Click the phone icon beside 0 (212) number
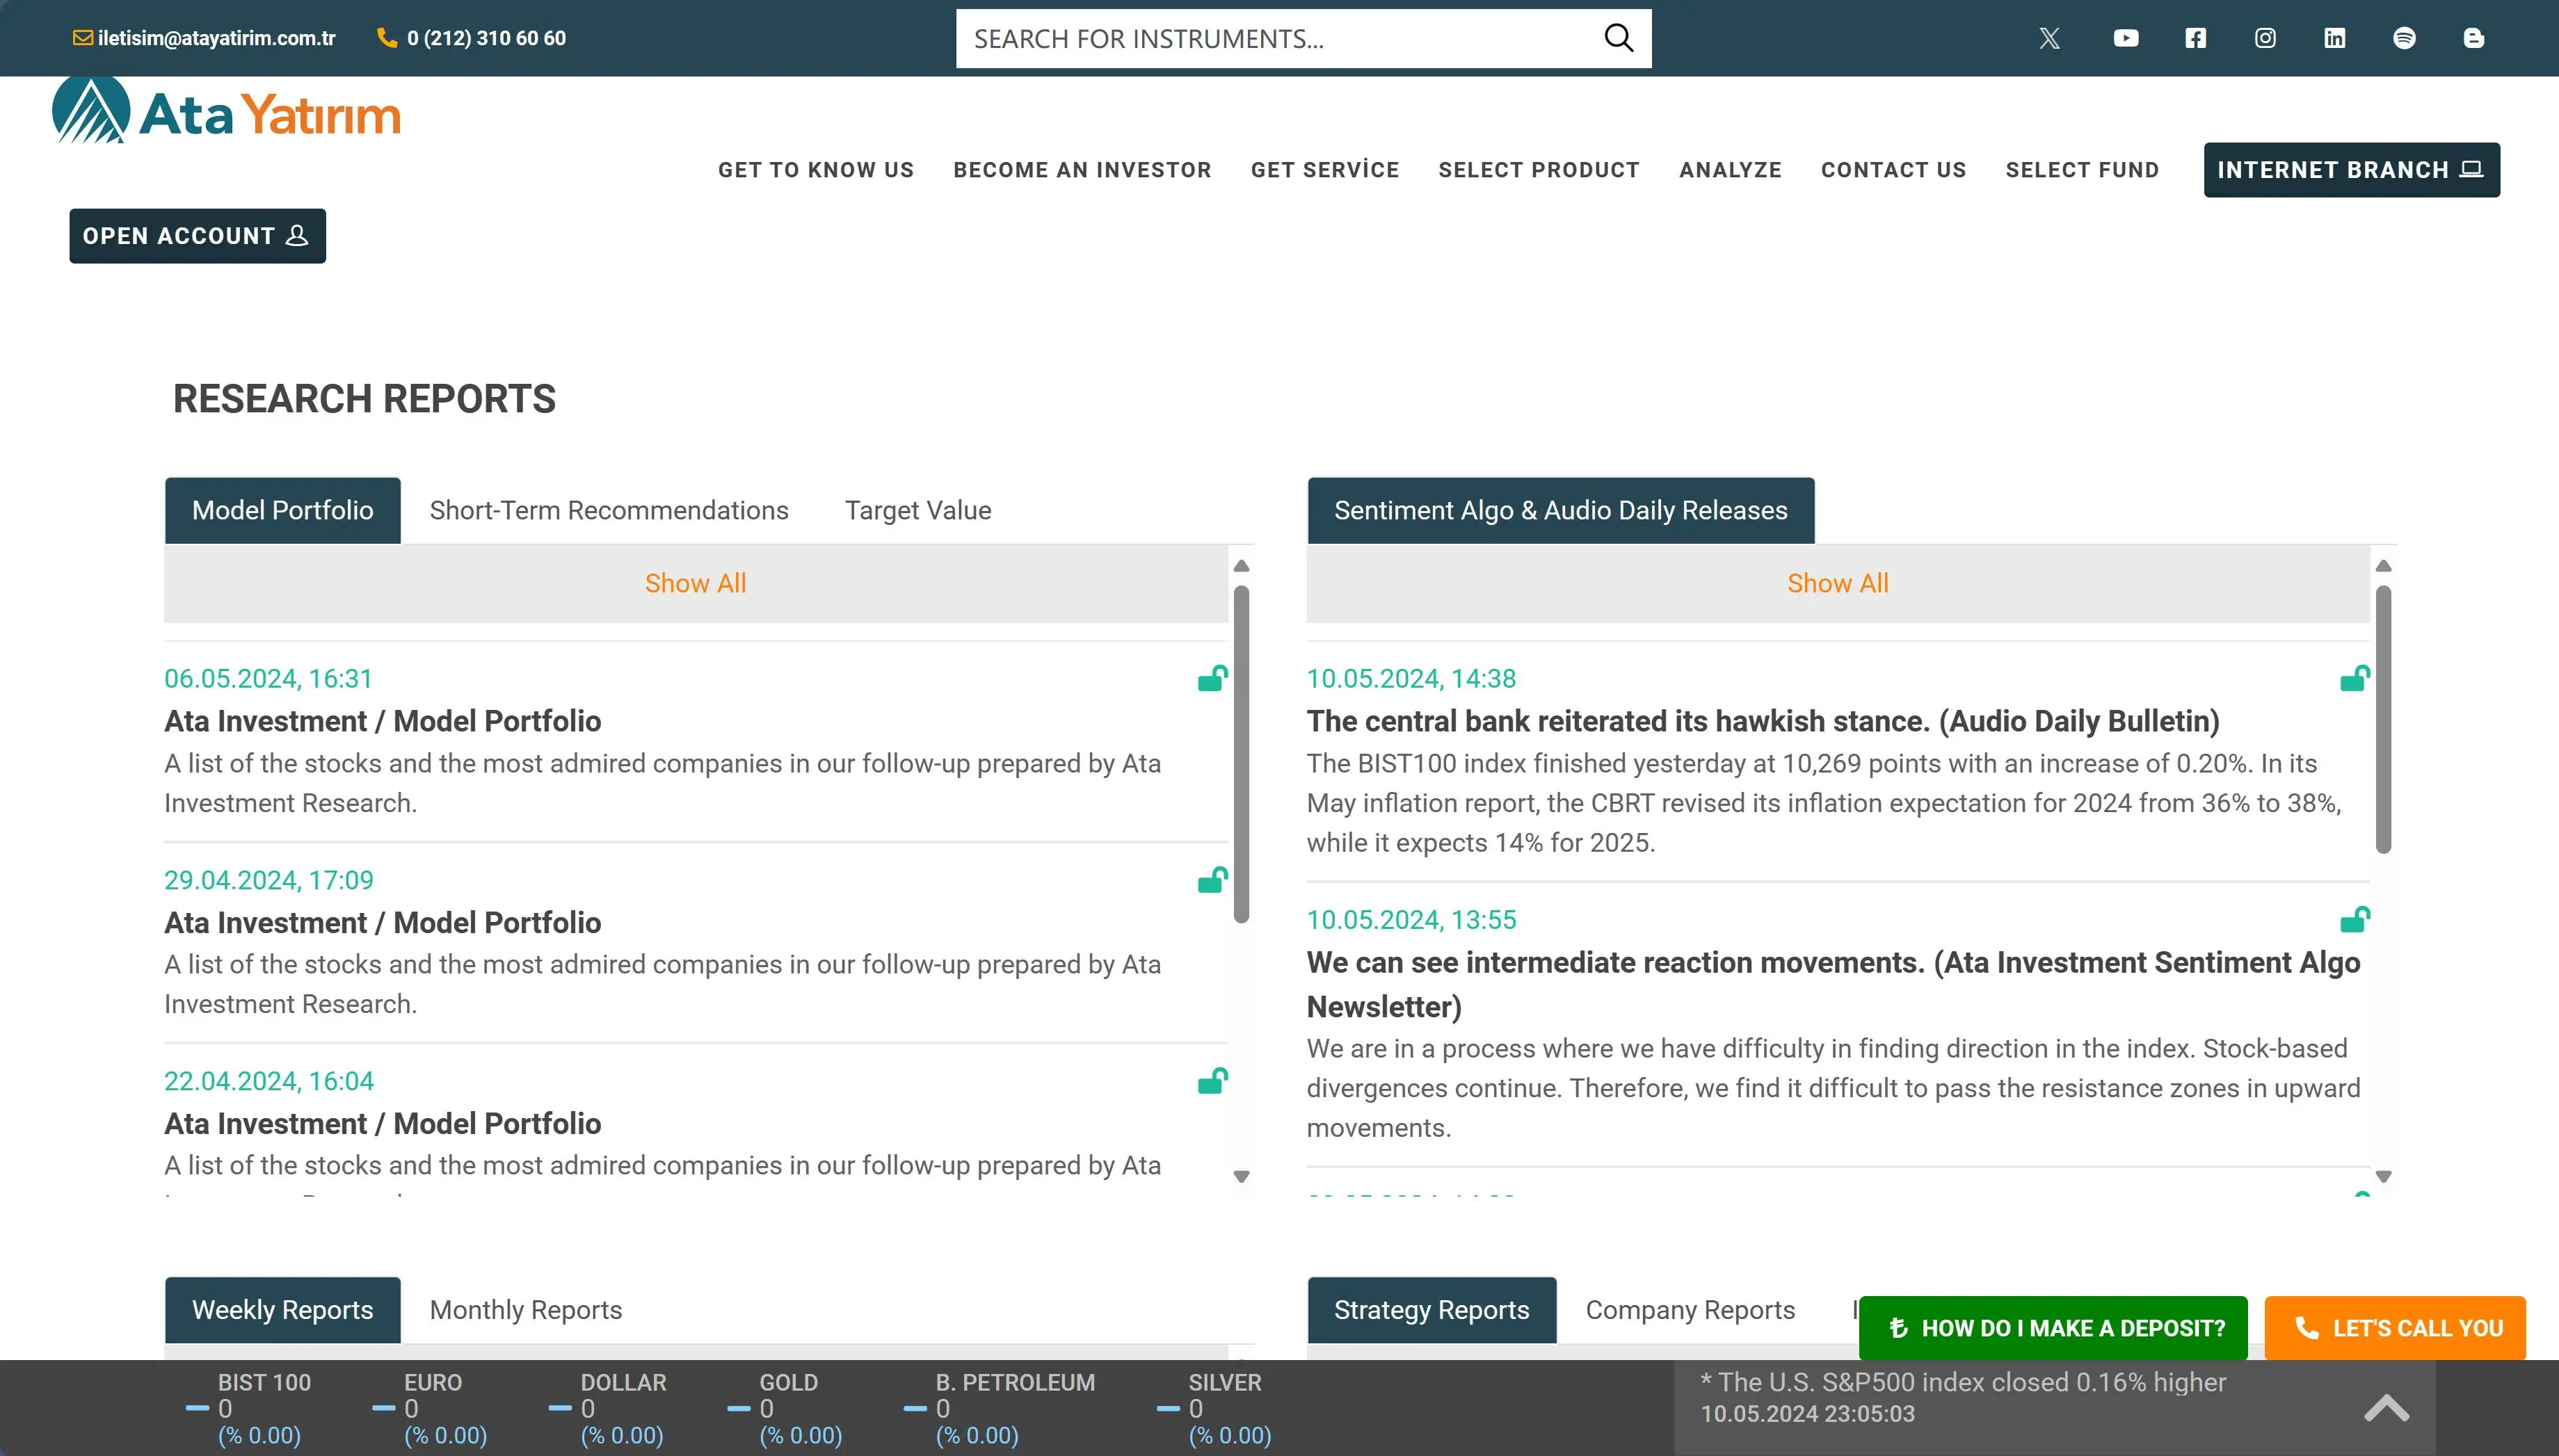 pyautogui.click(x=386, y=38)
